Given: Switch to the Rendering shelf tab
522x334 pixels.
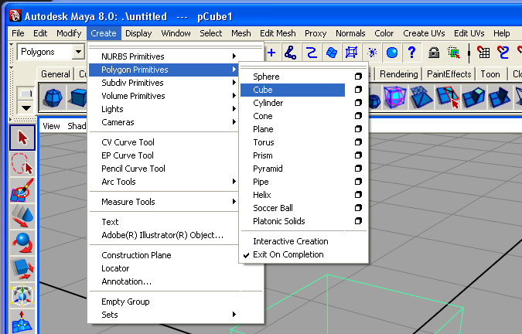Looking at the screenshot, I should [398, 74].
